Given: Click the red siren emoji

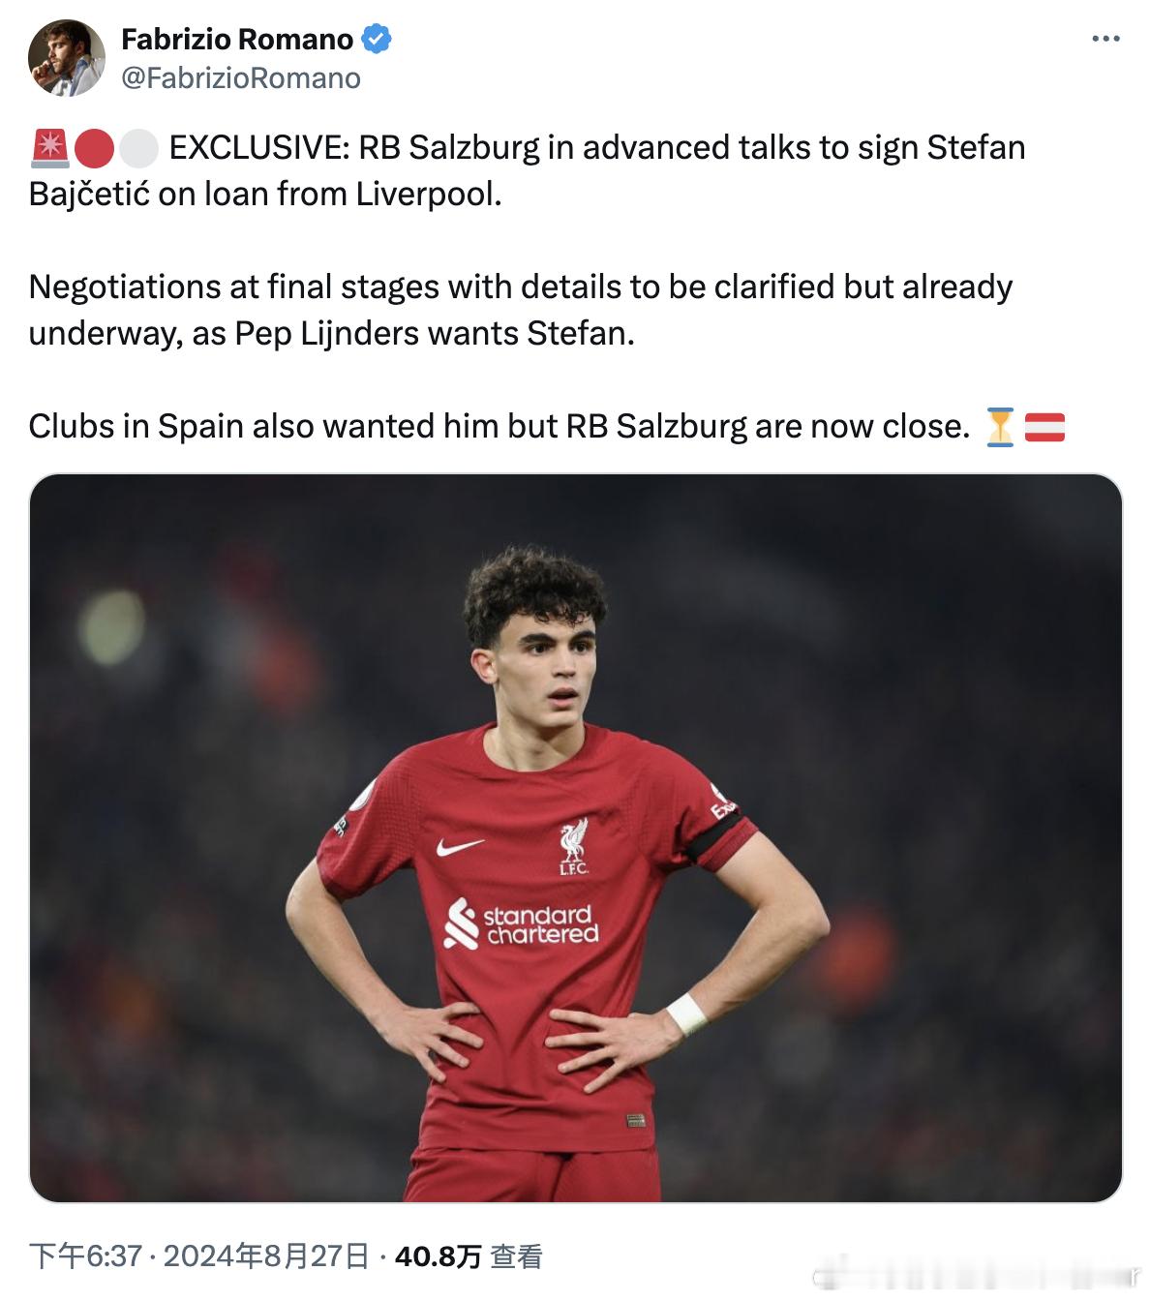Looking at the screenshot, I should tap(48, 148).
